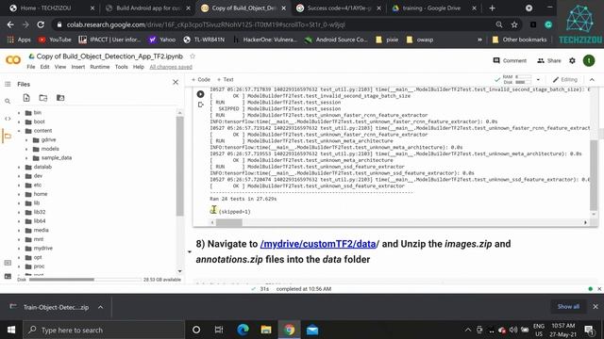This screenshot has width=604, height=339.
Task: Open File Explorer from the taskbar
Action: tap(266, 330)
